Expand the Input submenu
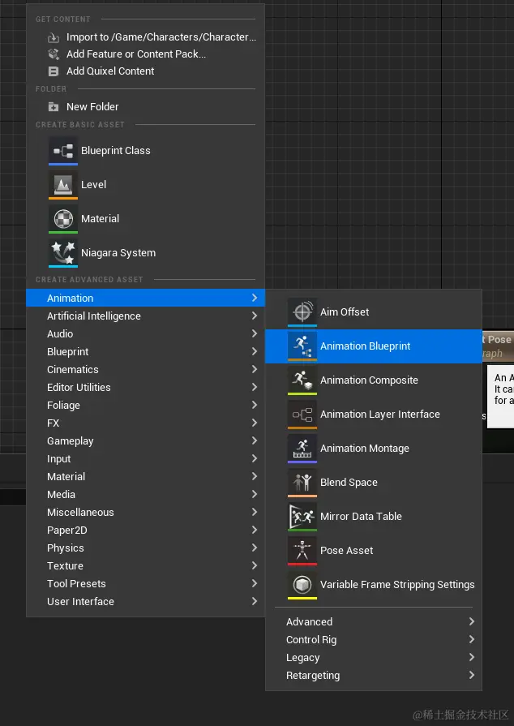Image resolution: width=514 pixels, height=726 pixels. (x=145, y=459)
